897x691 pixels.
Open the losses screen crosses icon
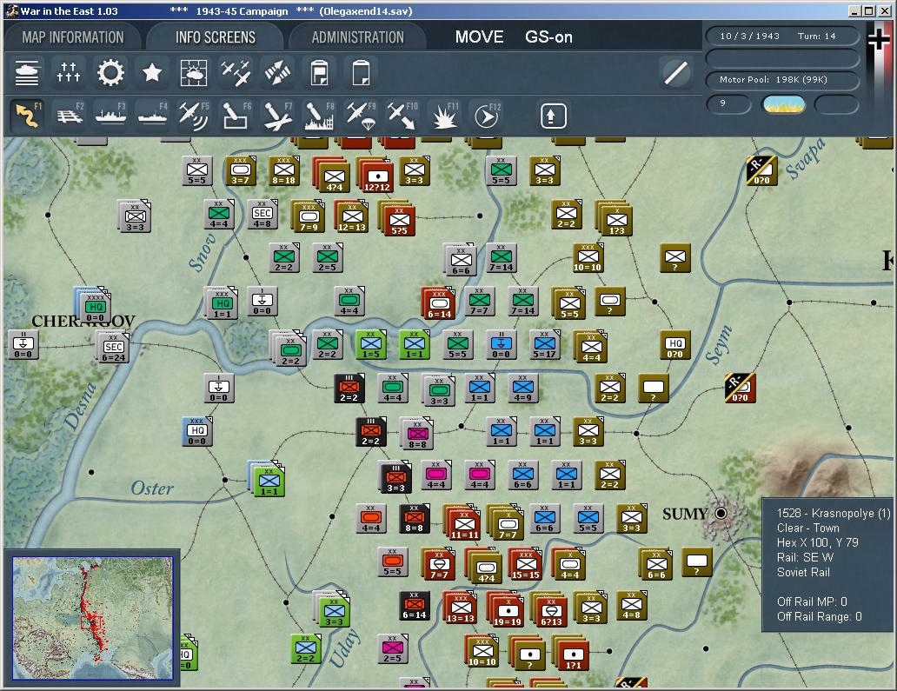[x=68, y=73]
